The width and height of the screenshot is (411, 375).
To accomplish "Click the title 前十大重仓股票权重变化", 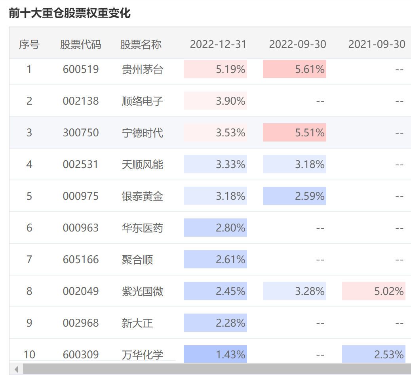I will (x=70, y=13).
